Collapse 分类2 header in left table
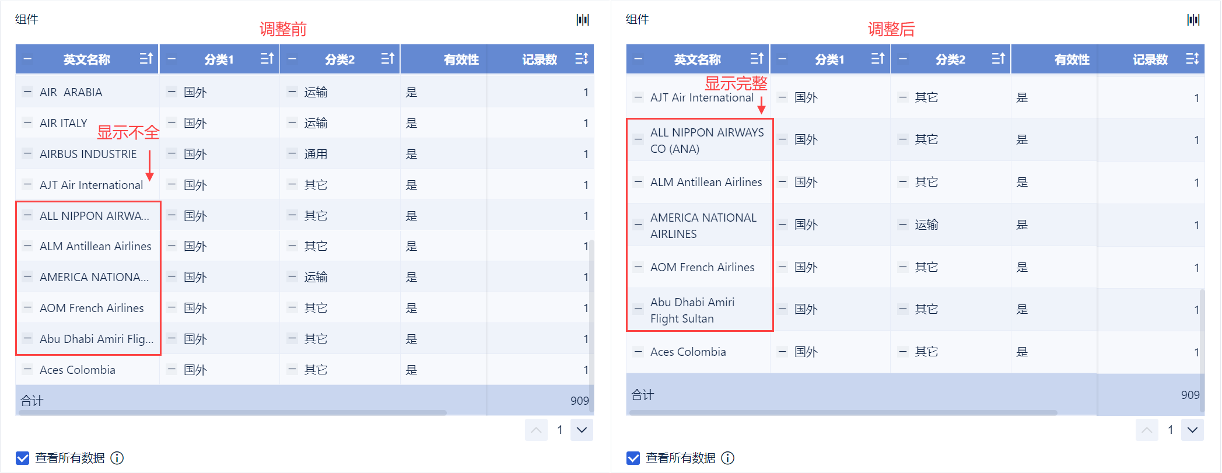The image size is (1222, 473). pos(292,59)
